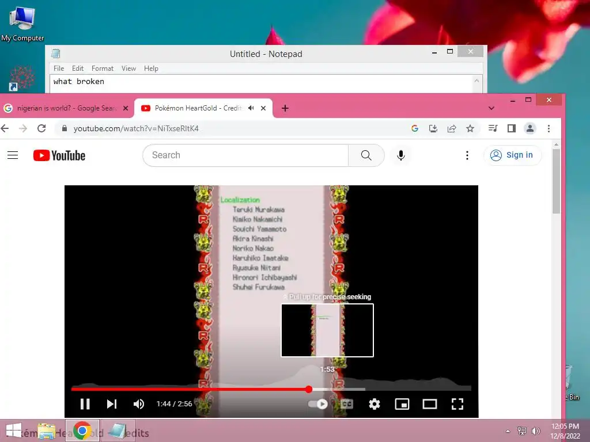Enable miniplayer mode
This screenshot has height=442, width=590.
pos(402,404)
